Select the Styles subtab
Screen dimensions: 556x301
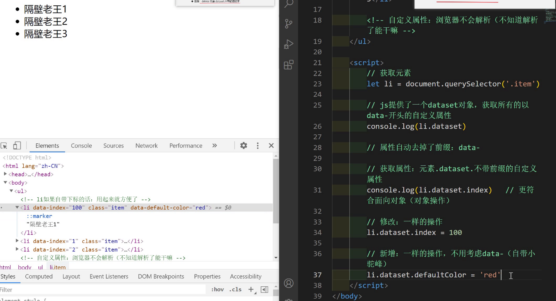pyautogui.click(x=8, y=276)
